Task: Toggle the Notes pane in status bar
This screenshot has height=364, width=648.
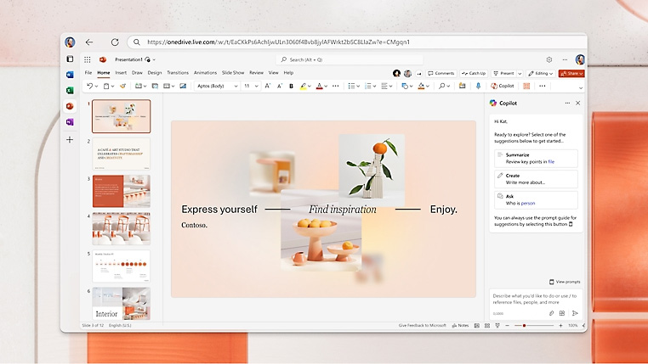Action: [460, 325]
